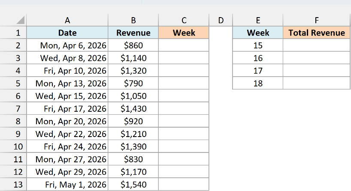
Task: Select the week 15 cell
Action: [258, 45]
